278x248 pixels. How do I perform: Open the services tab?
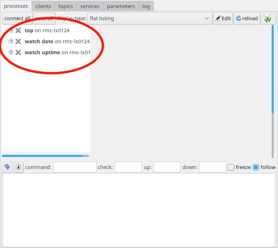click(x=90, y=6)
